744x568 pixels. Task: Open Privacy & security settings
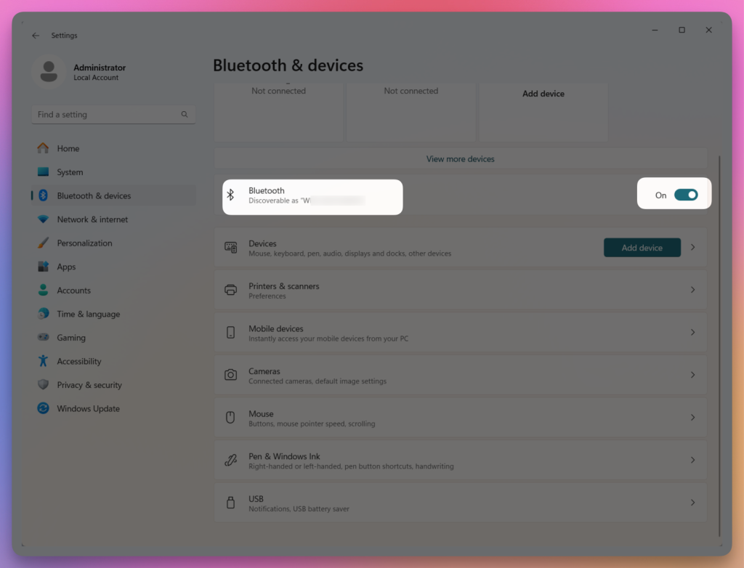(113, 384)
